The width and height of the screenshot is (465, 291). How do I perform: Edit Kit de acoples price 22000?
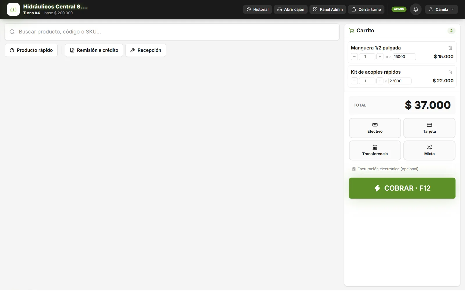click(x=400, y=81)
